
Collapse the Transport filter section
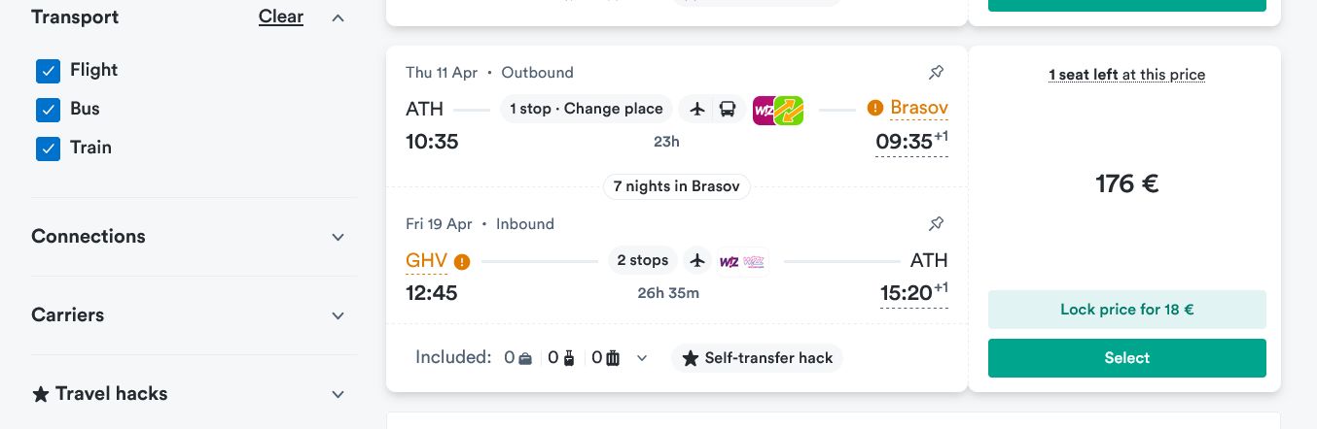[x=338, y=17]
